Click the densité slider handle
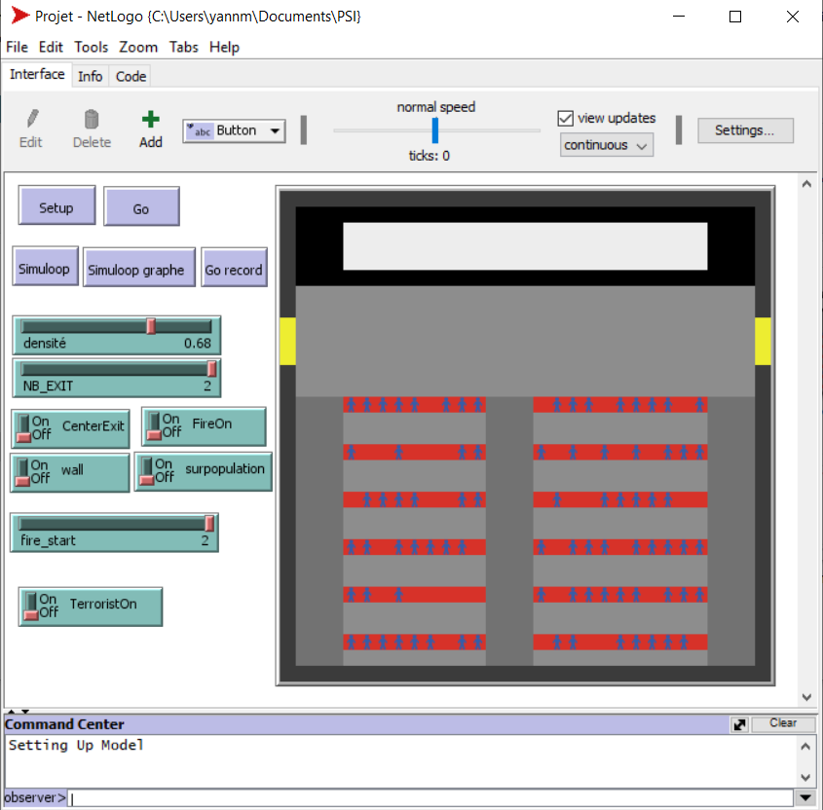Screen dimensions: 823x810 pyautogui.click(x=151, y=326)
